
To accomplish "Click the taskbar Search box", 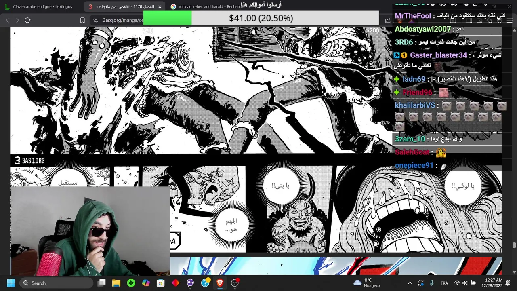I will pos(56,283).
